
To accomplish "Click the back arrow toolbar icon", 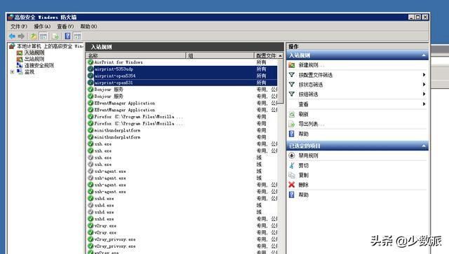I will coord(12,36).
